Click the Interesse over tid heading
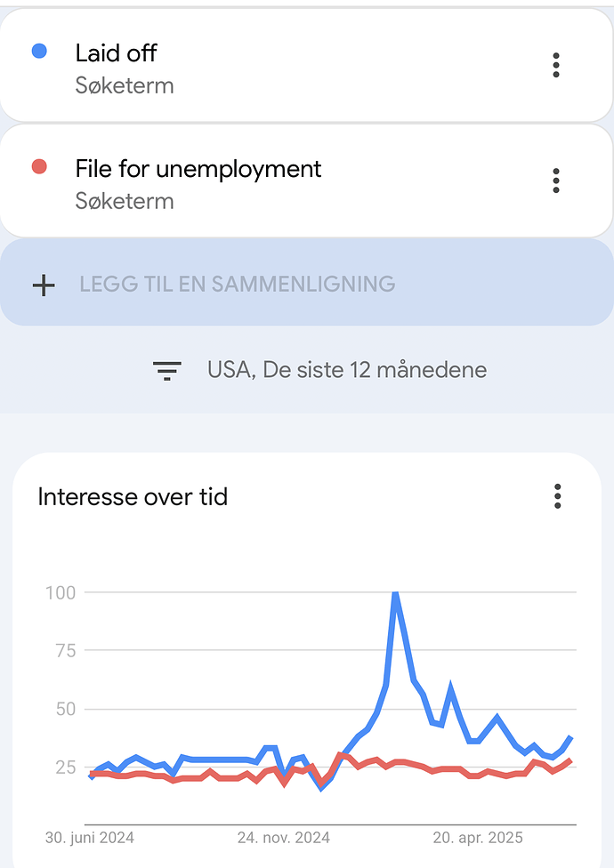The image size is (614, 868). [x=133, y=496]
